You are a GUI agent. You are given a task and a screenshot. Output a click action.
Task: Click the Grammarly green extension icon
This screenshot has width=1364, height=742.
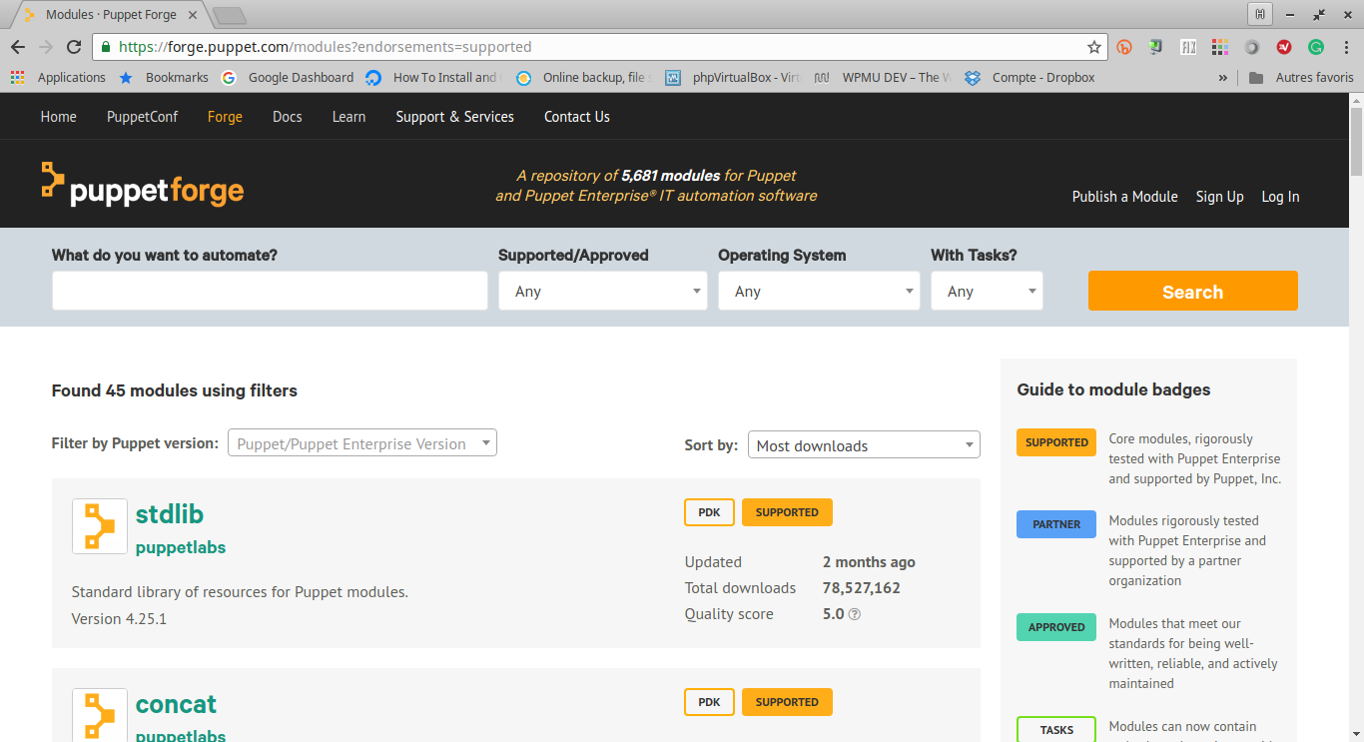tap(1316, 47)
